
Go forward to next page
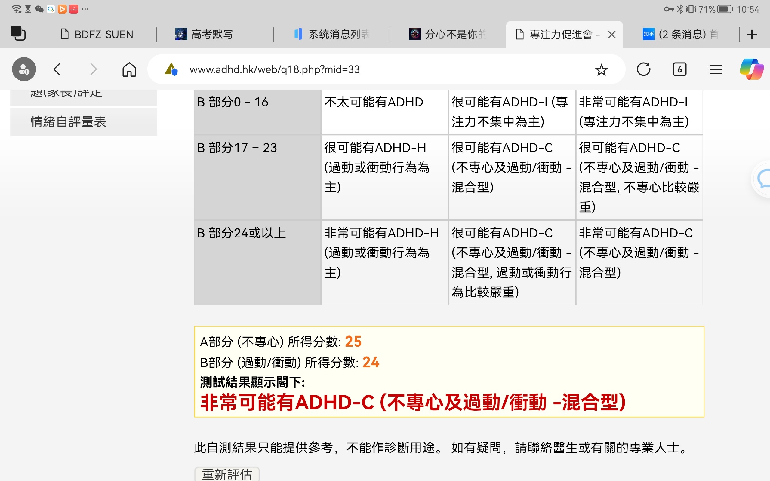point(93,69)
